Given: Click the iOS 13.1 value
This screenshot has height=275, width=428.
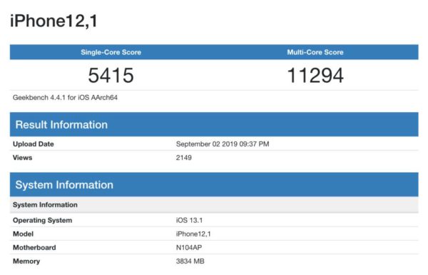Looking at the screenshot, I should coord(189,220).
